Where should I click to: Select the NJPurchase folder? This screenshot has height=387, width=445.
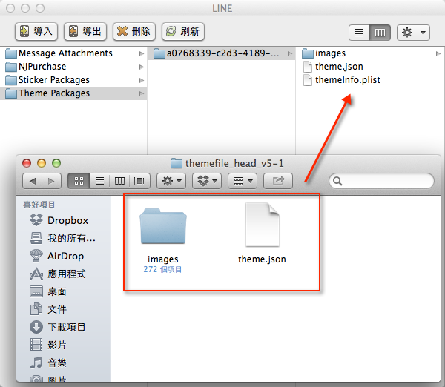point(73,67)
